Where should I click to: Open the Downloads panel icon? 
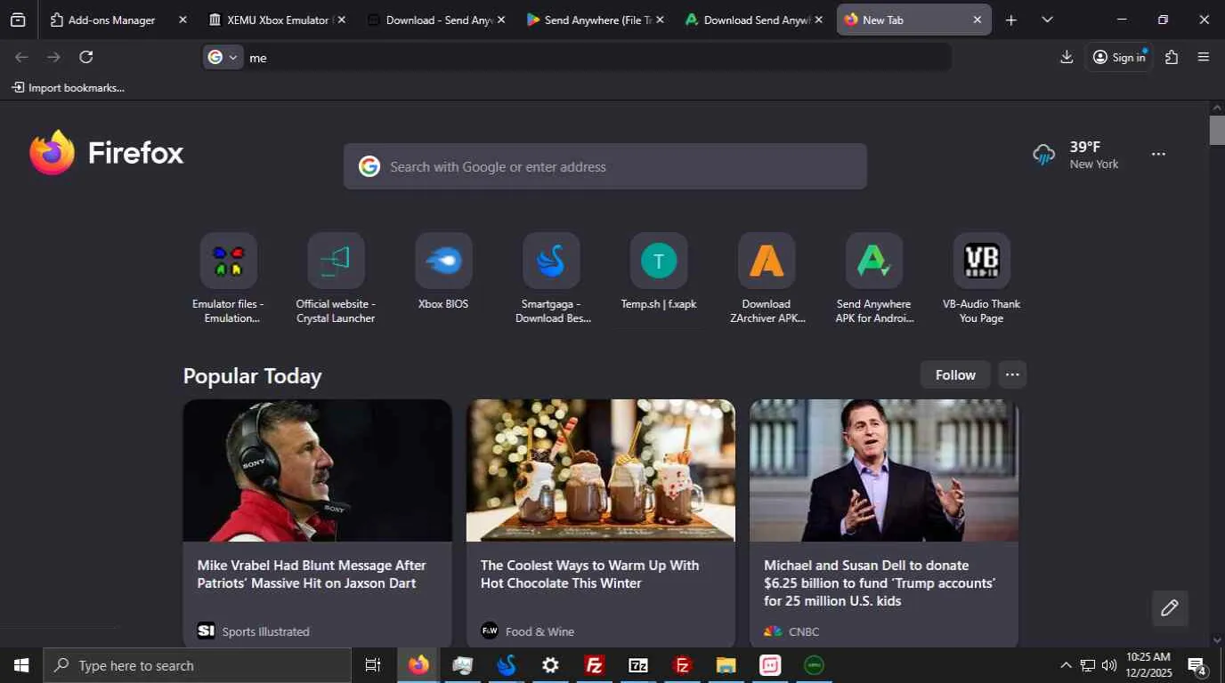(x=1067, y=57)
